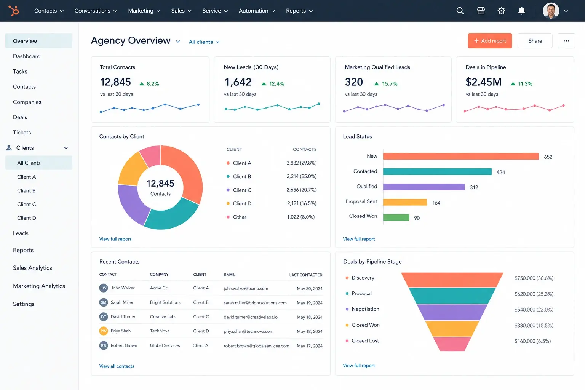Expand the account menu chevron
This screenshot has height=390, width=585.
click(566, 11)
